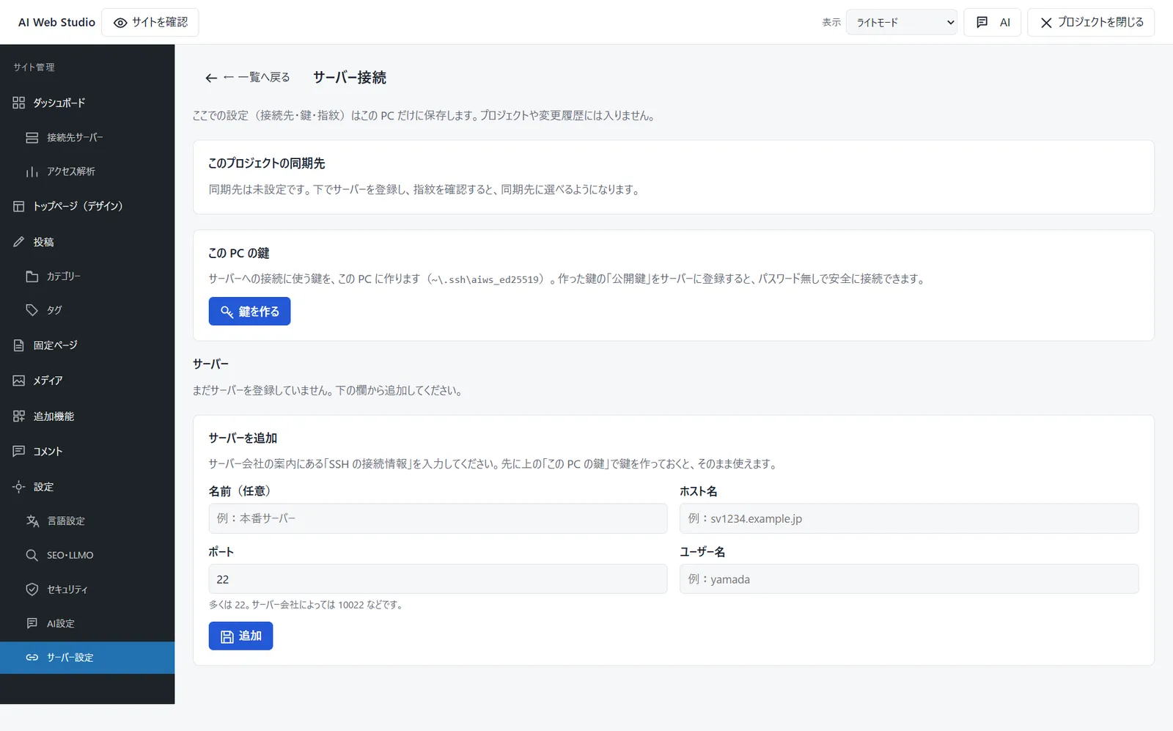Click the アクセス解析 bar chart icon
The width and height of the screenshot is (1173, 731).
click(x=32, y=172)
